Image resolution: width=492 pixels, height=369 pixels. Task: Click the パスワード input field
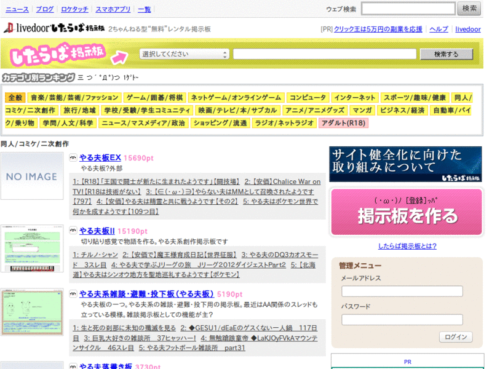coord(402,320)
